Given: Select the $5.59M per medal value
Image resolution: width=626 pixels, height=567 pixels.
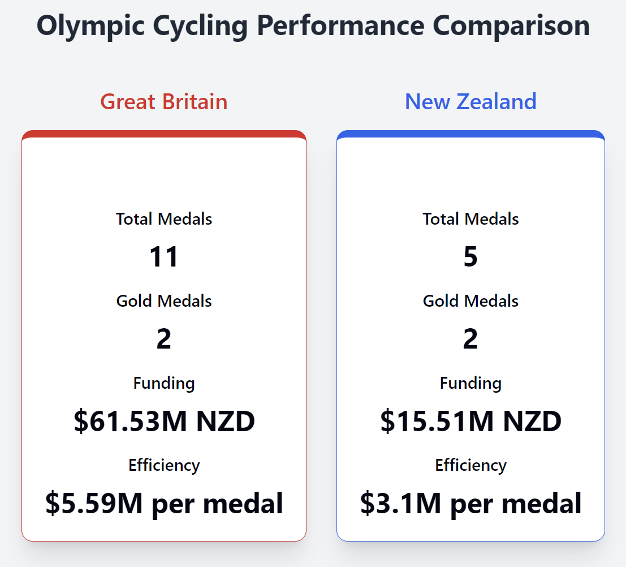Looking at the screenshot, I should [164, 504].
